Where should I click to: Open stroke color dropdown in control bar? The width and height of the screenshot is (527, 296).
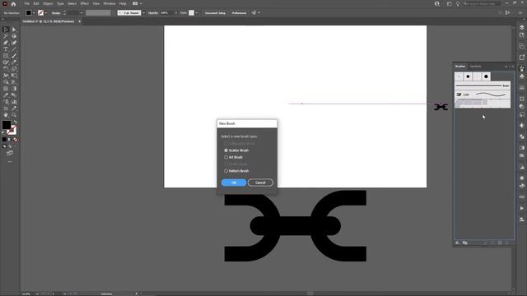pos(46,13)
